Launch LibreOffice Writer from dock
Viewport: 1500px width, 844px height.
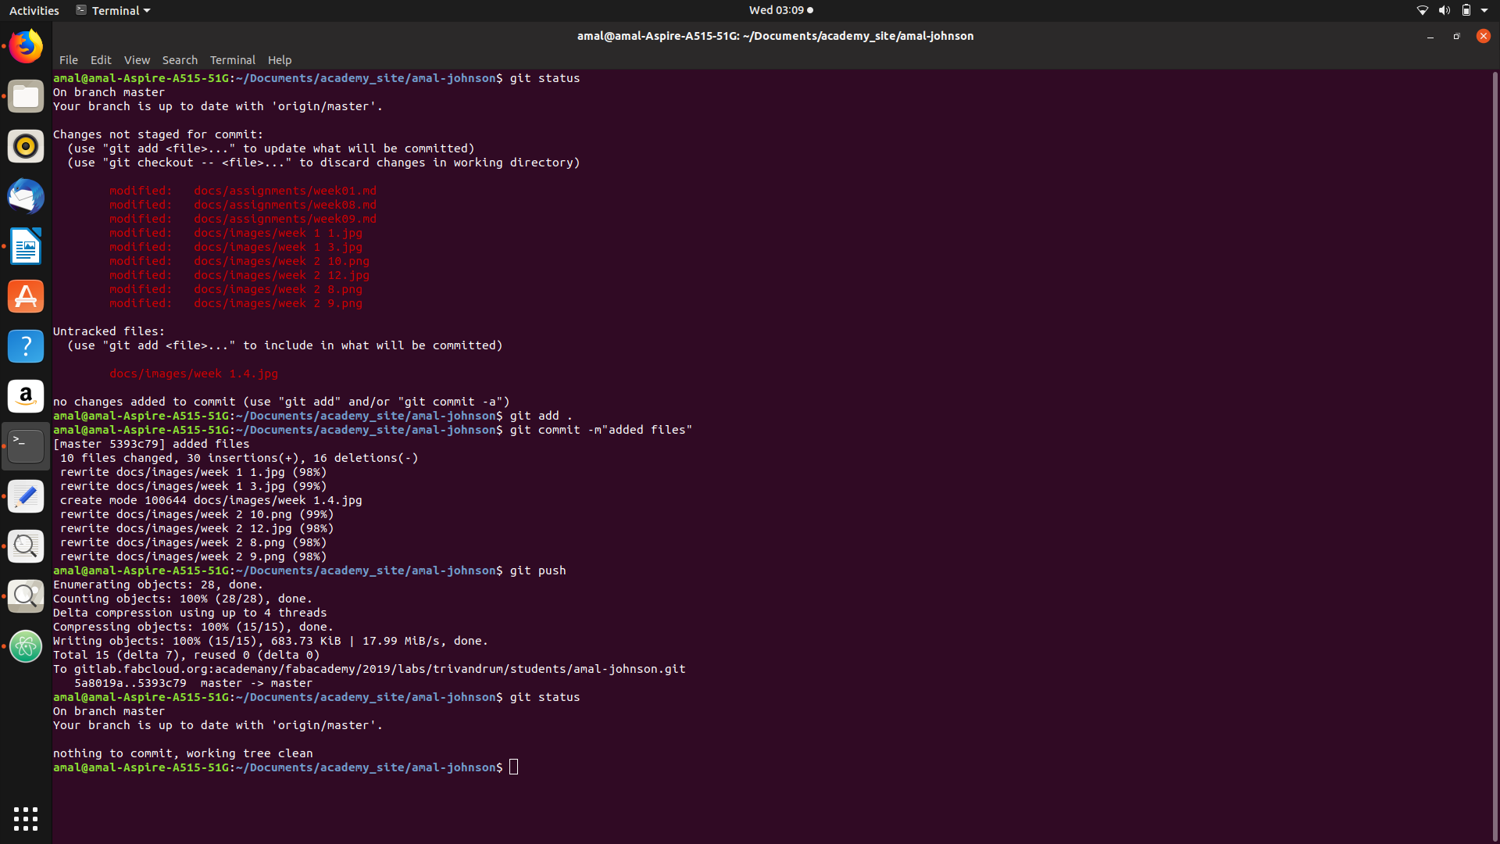pyautogui.click(x=26, y=247)
